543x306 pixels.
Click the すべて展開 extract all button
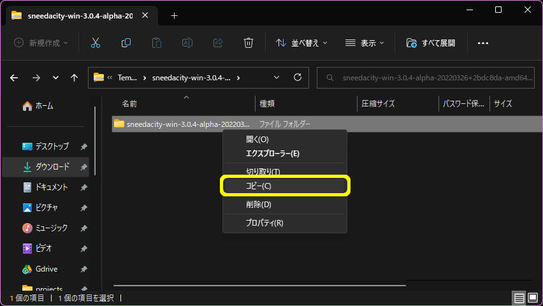pos(431,43)
